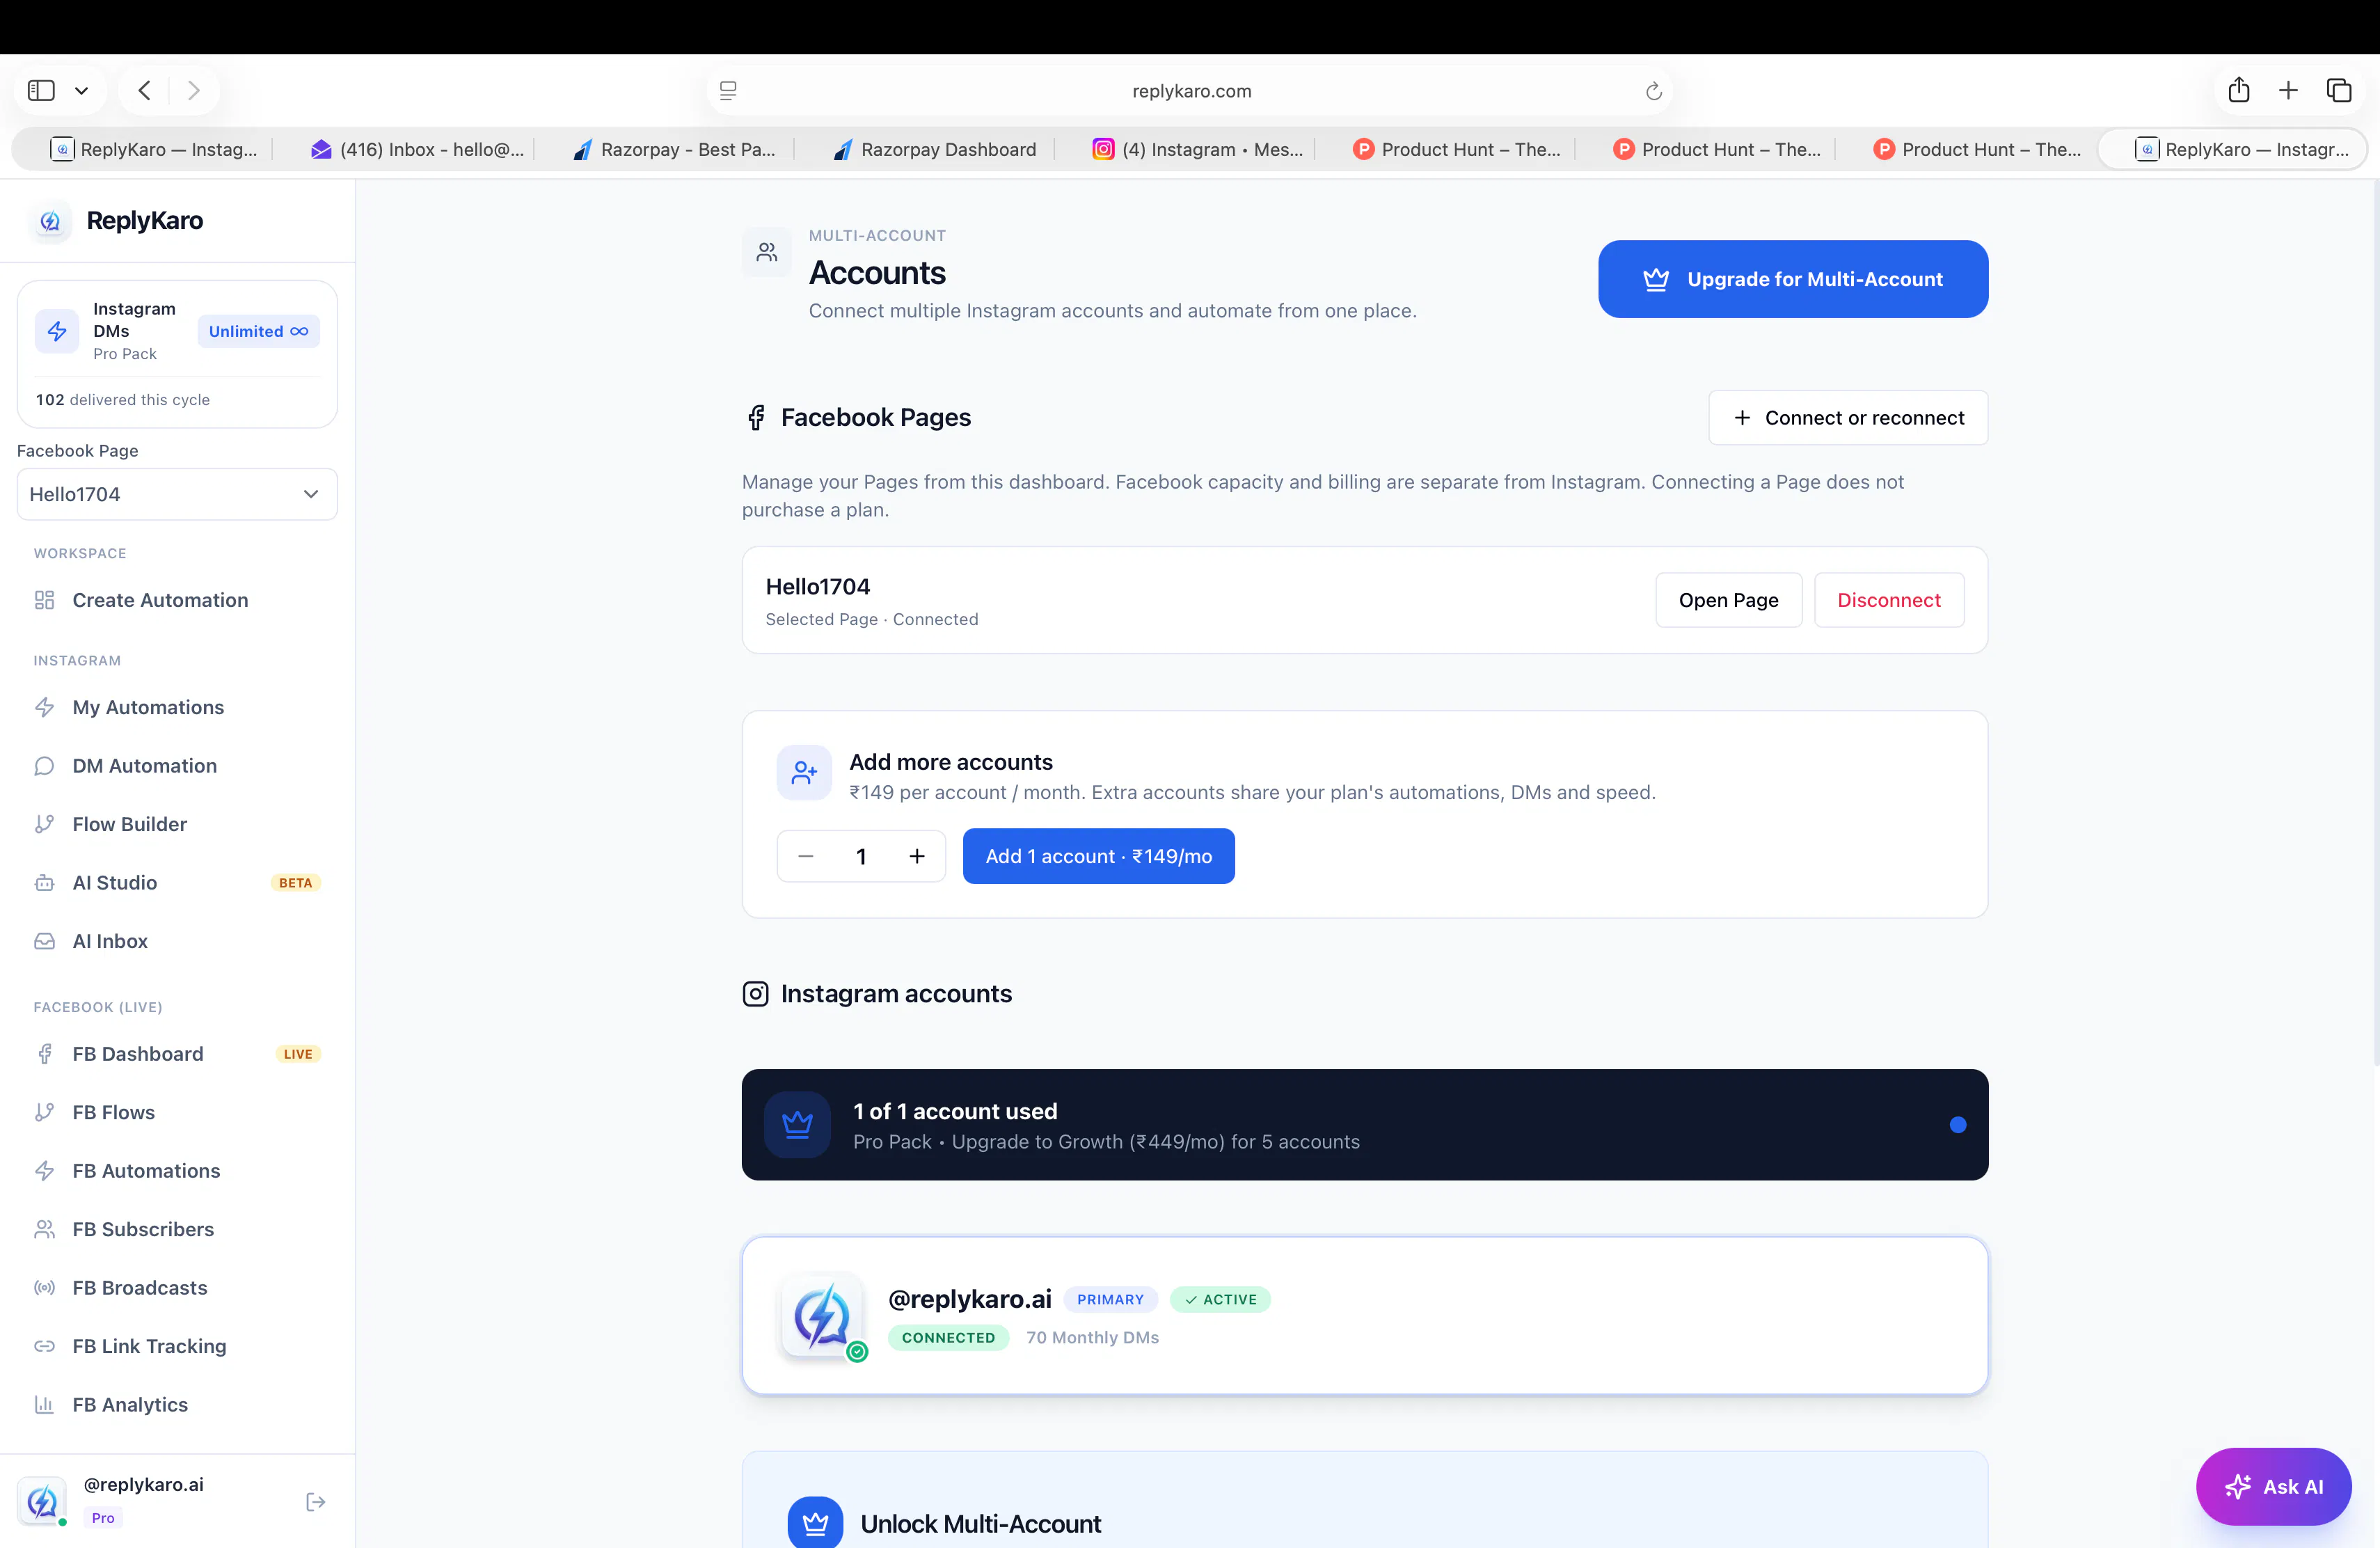
Task: Click the add-user icon beside Add more accounts
Action: pyautogui.click(x=804, y=773)
